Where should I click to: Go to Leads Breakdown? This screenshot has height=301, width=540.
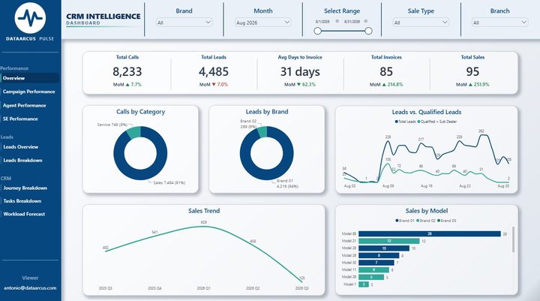[x=22, y=160]
